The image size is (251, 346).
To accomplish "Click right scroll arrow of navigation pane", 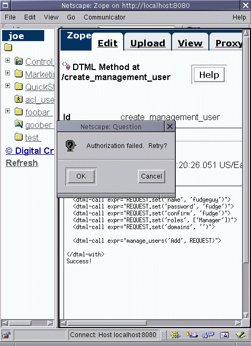I will [51, 323].
